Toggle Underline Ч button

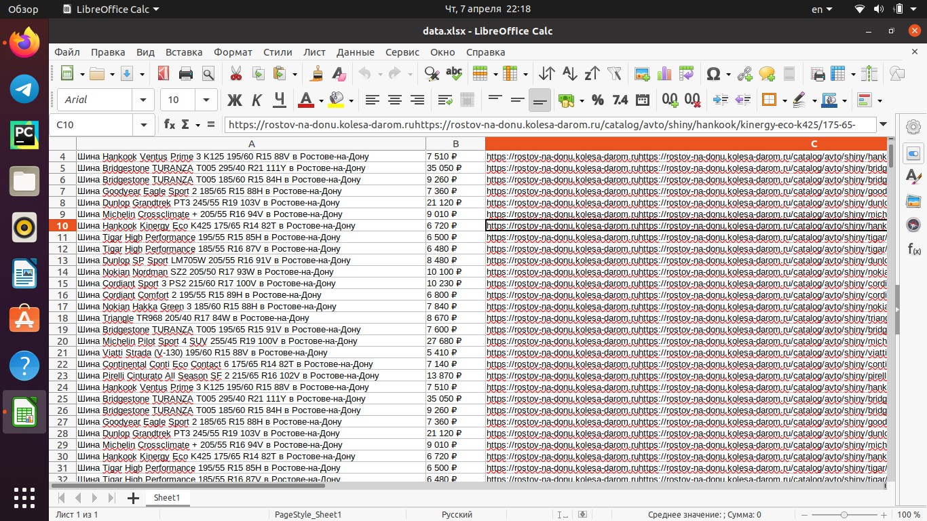coord(279,100)
